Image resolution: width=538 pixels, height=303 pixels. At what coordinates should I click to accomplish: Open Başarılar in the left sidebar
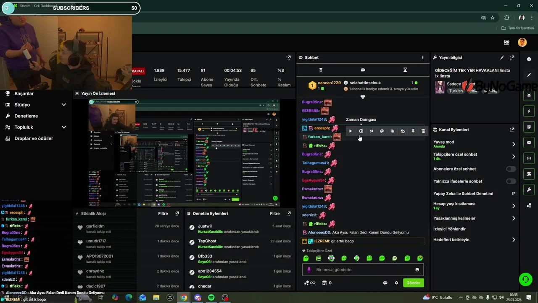[x=24, y=93]
